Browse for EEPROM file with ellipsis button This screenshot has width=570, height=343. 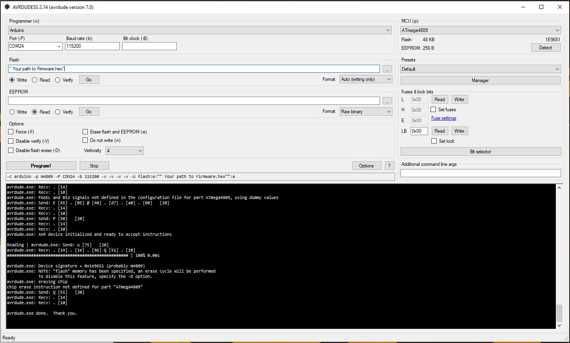(387, 101)
